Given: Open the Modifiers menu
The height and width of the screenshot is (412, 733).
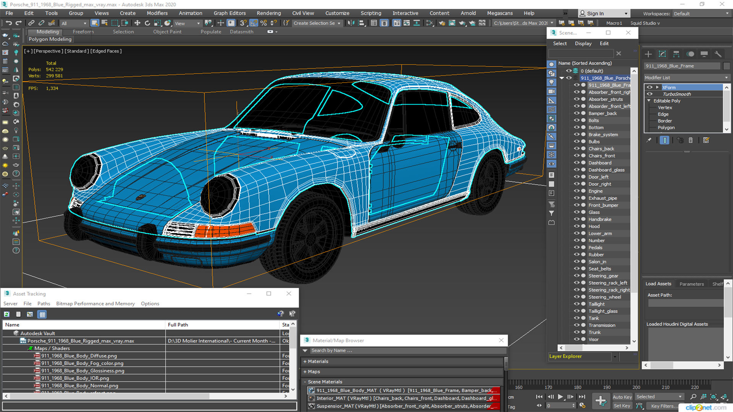Looking at the screenshot, I should pyautogui.click(x=157, y=13).
